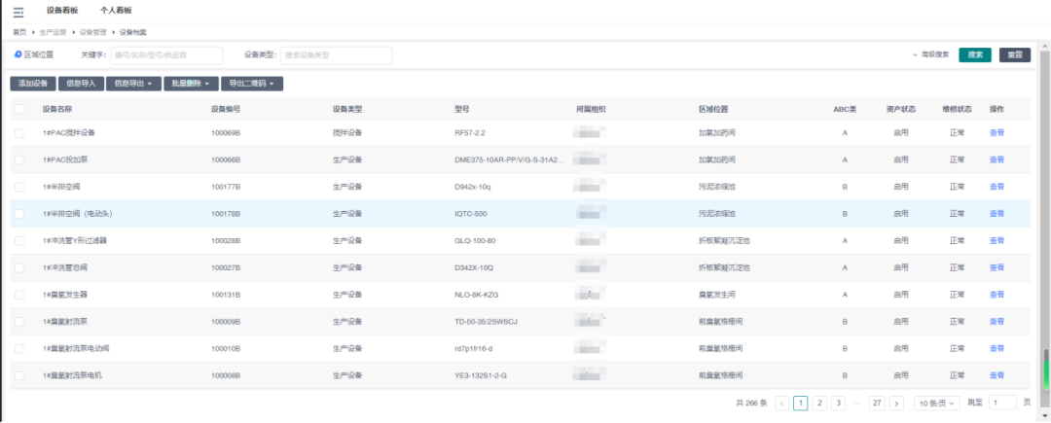Click the pagination ellipsis to jump pages
Screen dimensions: 1051x423
click(x=856, y=403)
